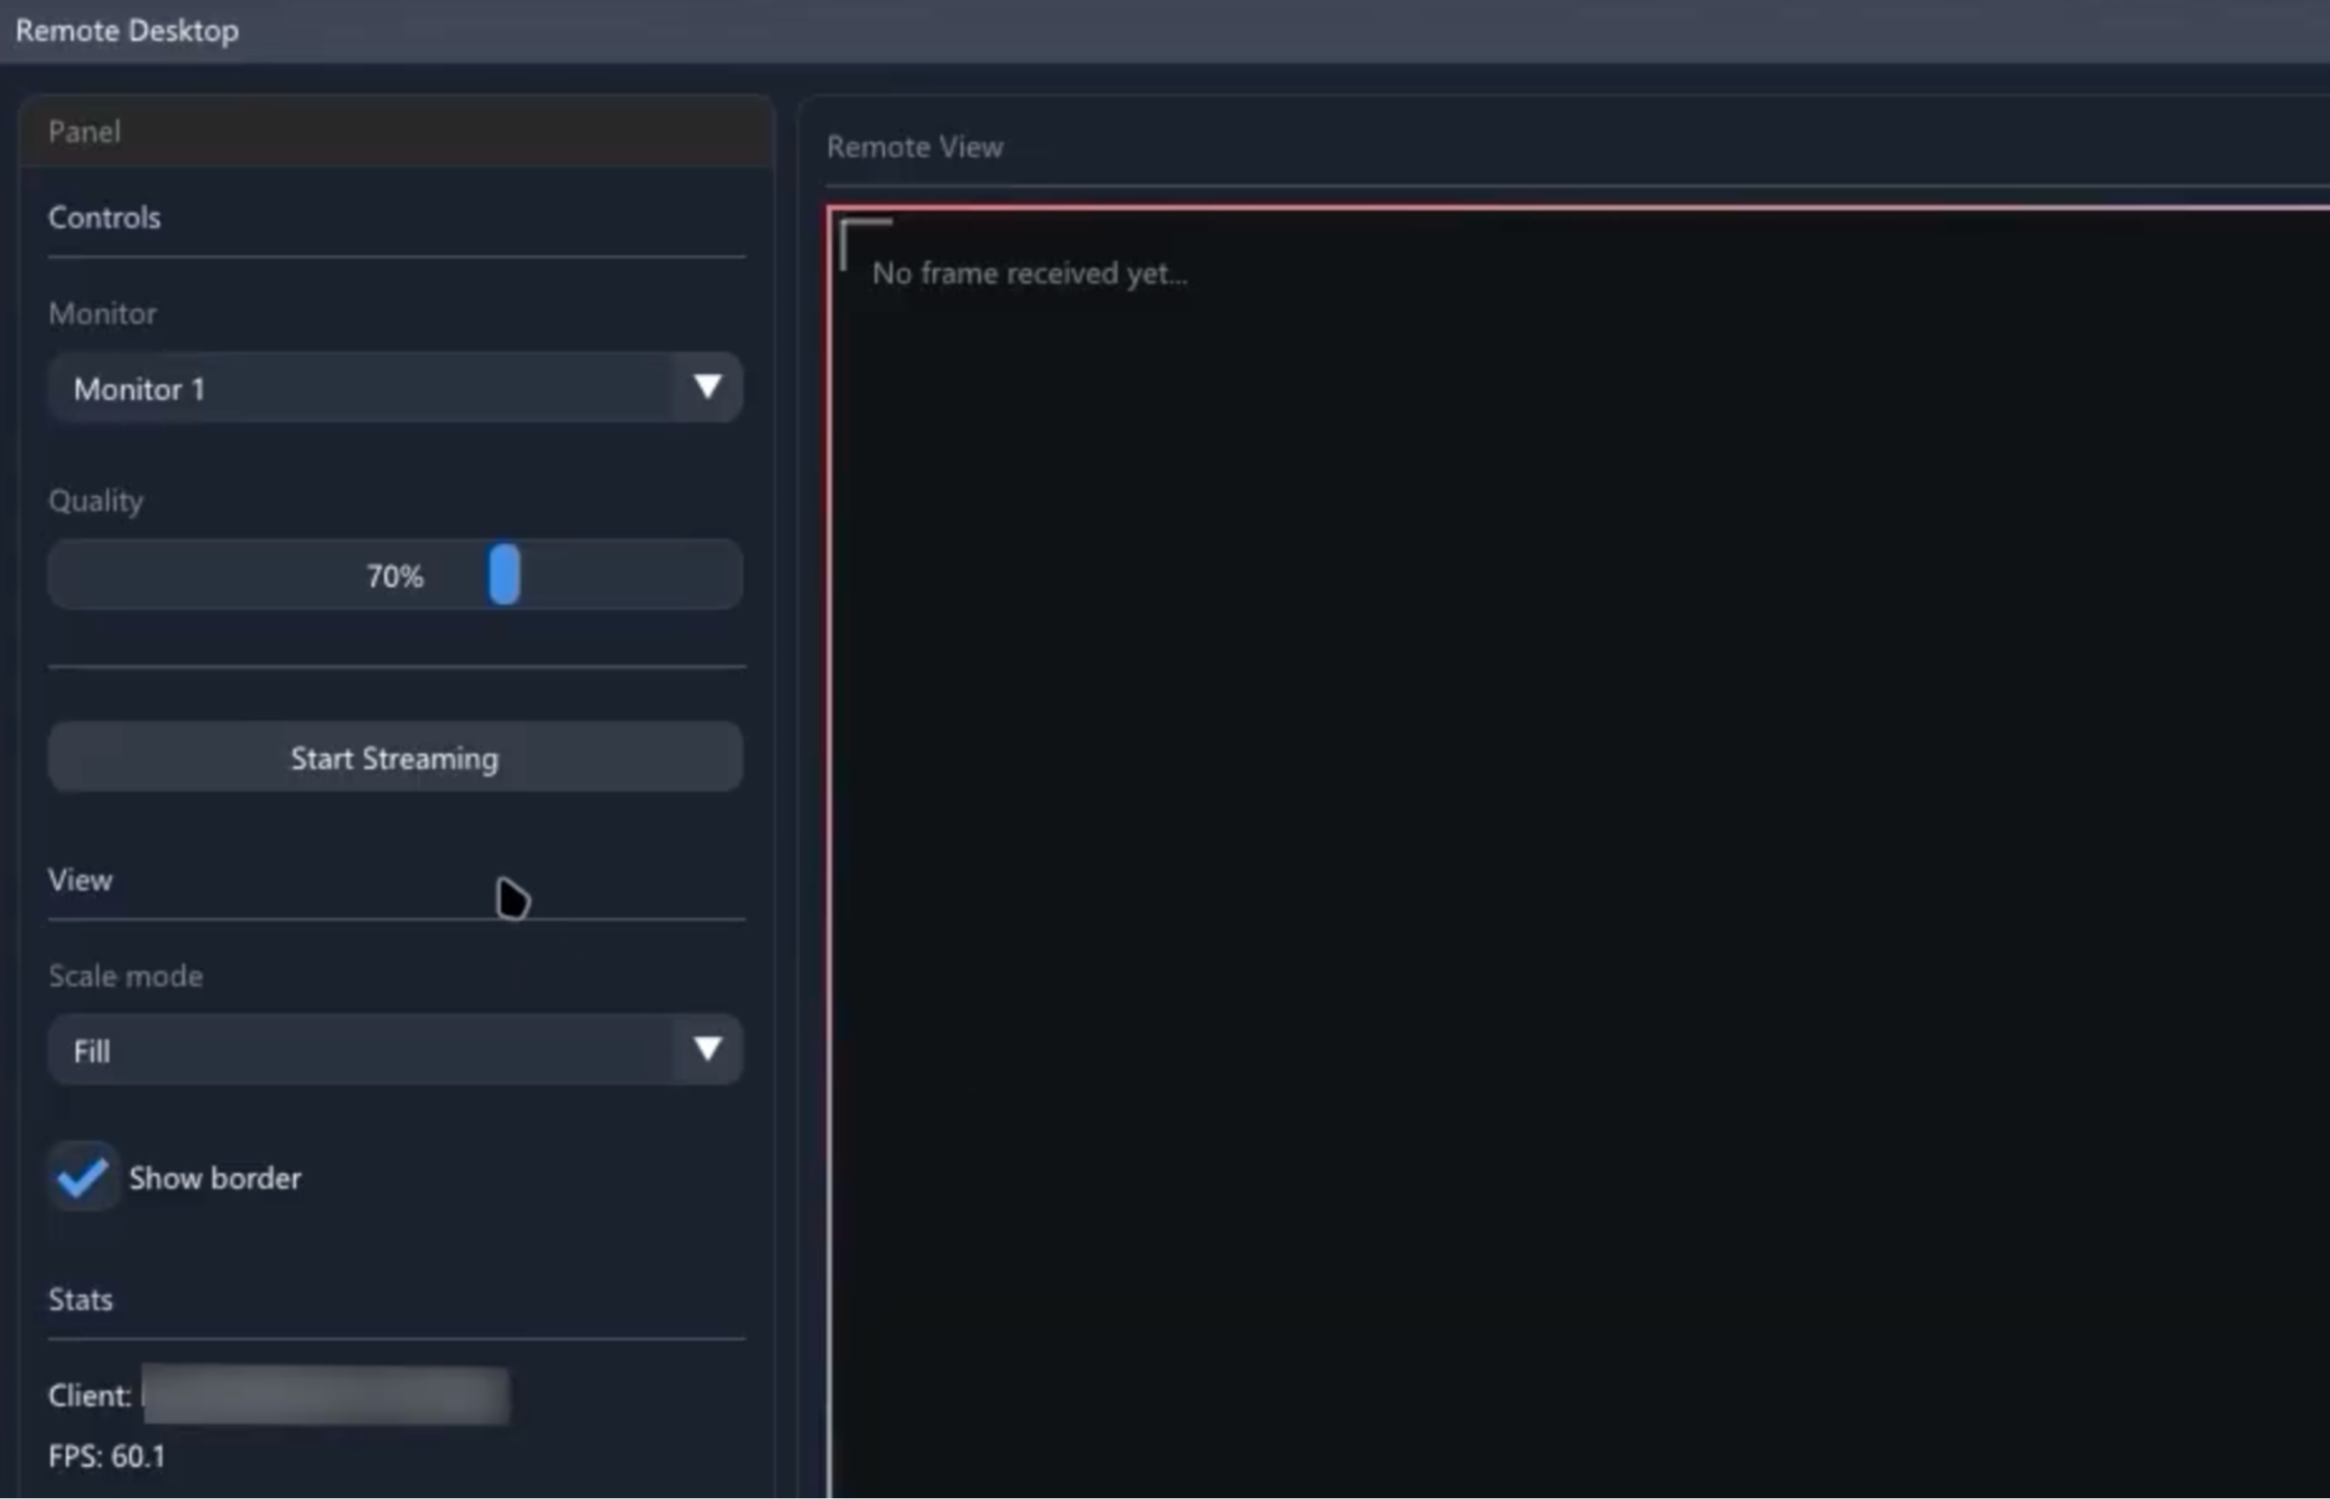Click the Monitor 1 dropdown arrow
The image size is (2330, 1499).
(x=708, y=388)
